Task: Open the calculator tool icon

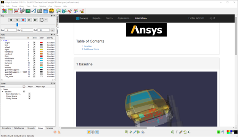Action: (10, 11)
